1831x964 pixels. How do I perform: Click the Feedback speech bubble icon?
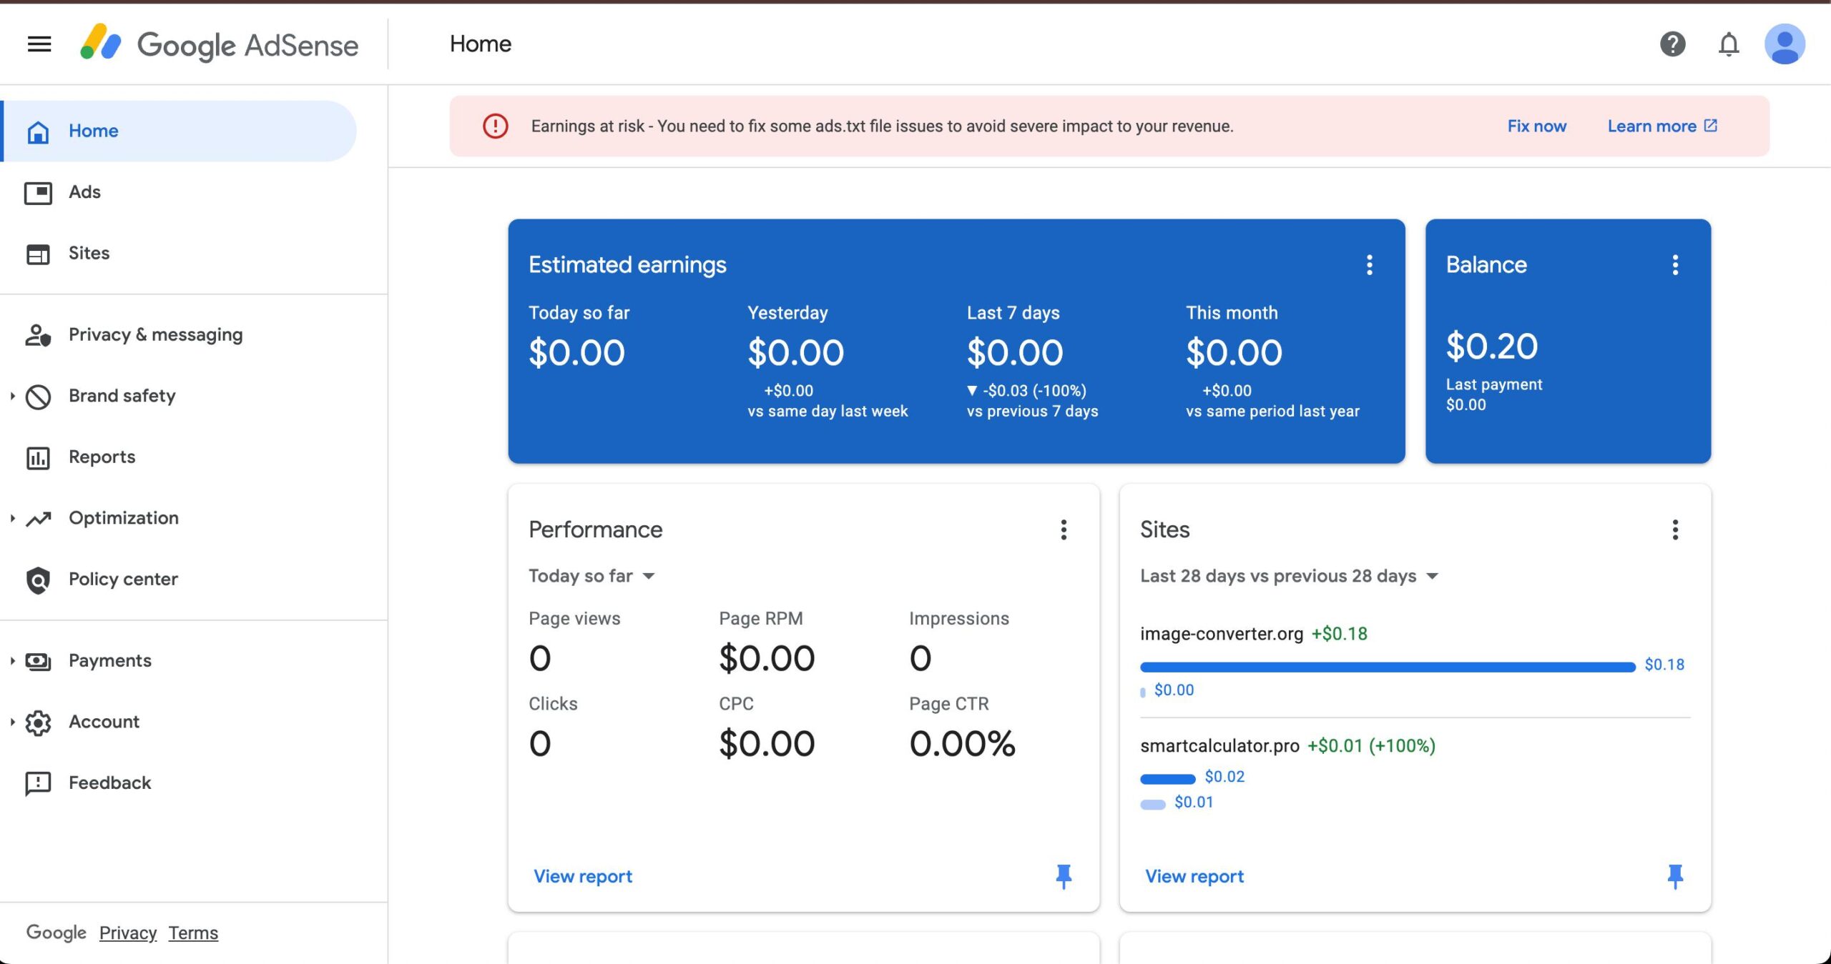[38, 783]
